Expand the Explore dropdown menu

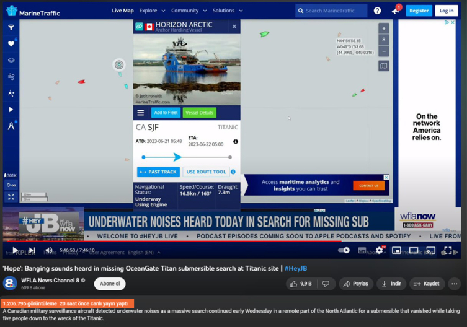(152, 11)
